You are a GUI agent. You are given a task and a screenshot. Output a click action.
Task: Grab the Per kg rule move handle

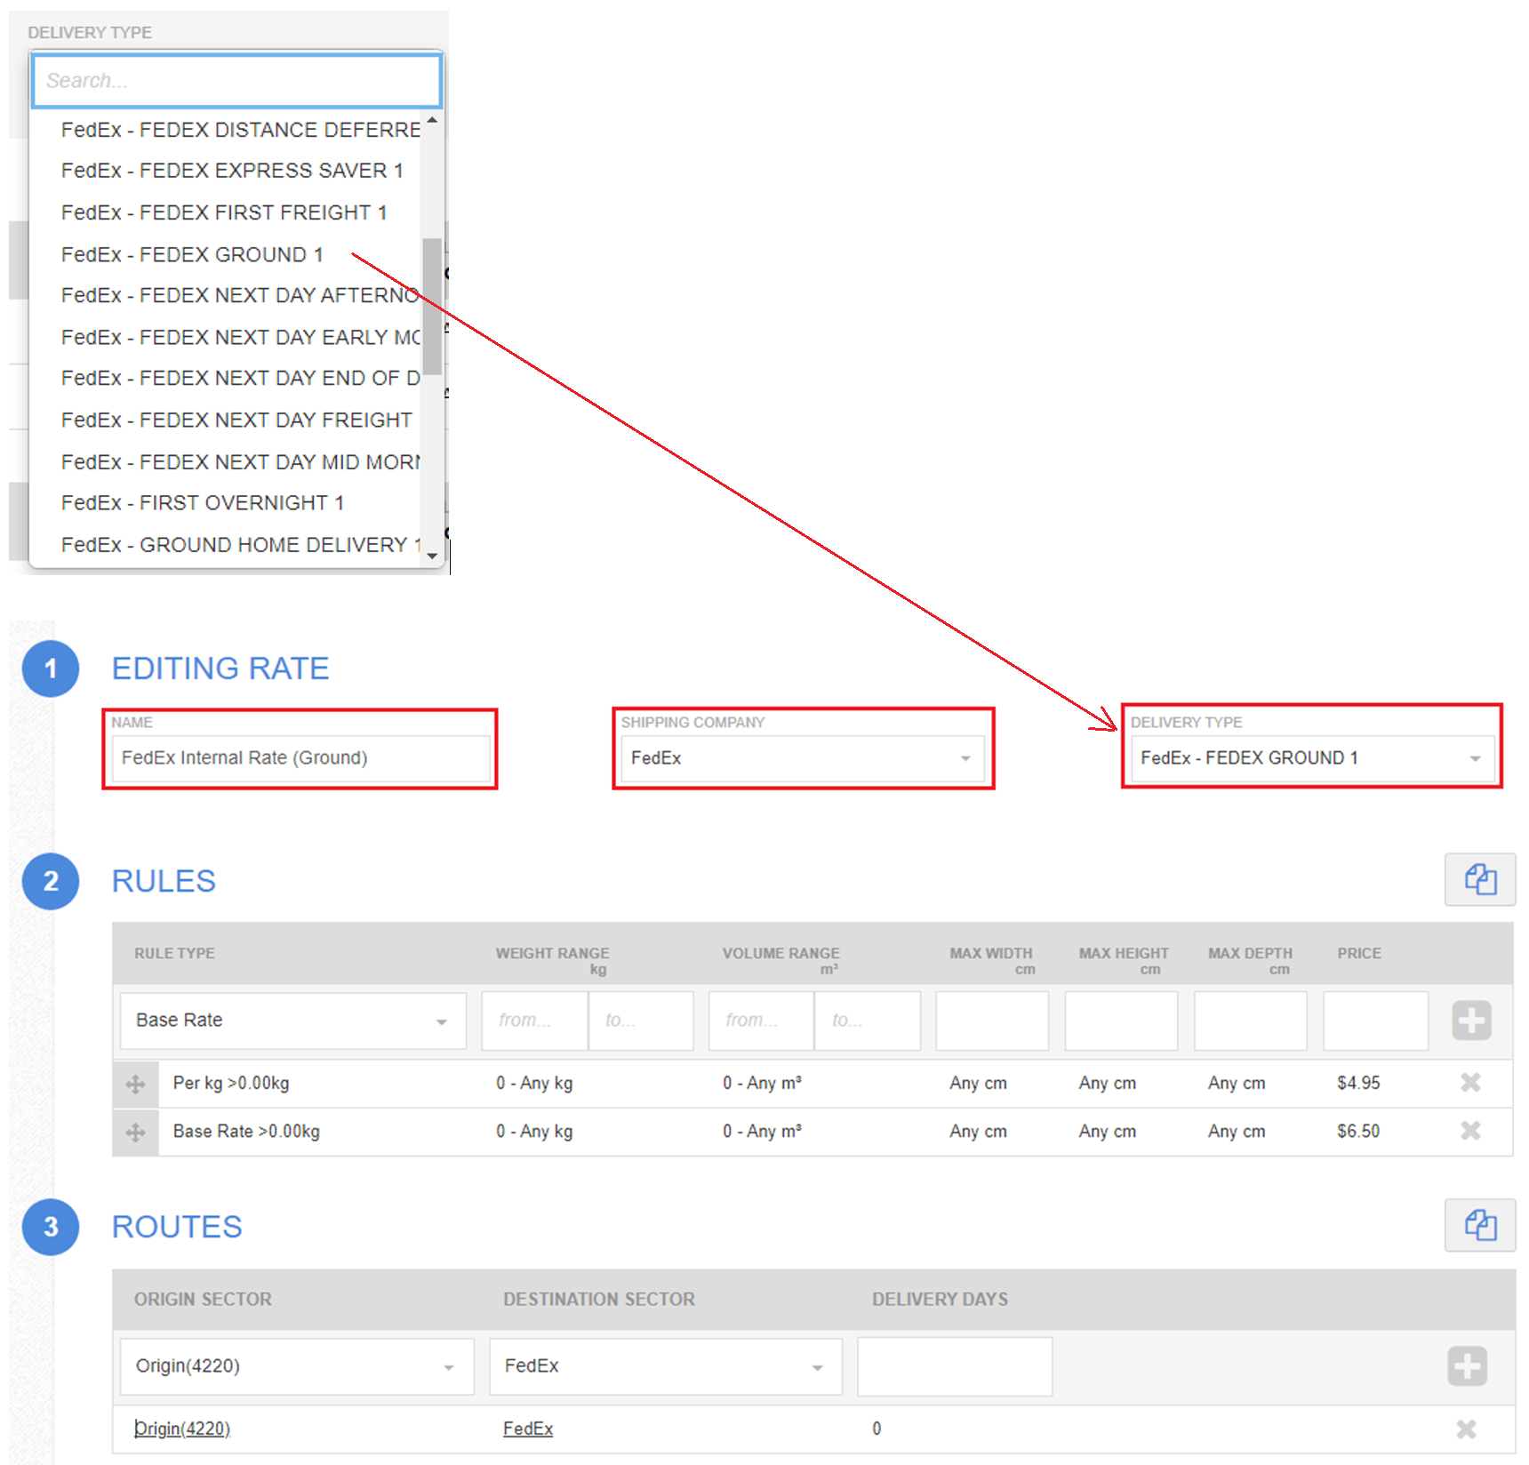[136, 1084]
